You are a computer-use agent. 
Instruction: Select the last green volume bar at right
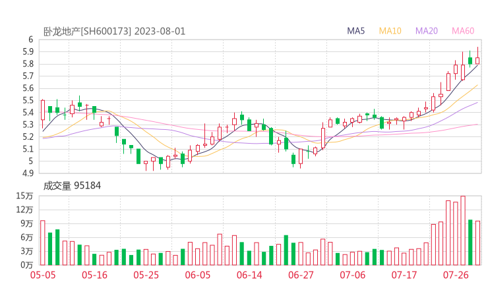[470, 243]
